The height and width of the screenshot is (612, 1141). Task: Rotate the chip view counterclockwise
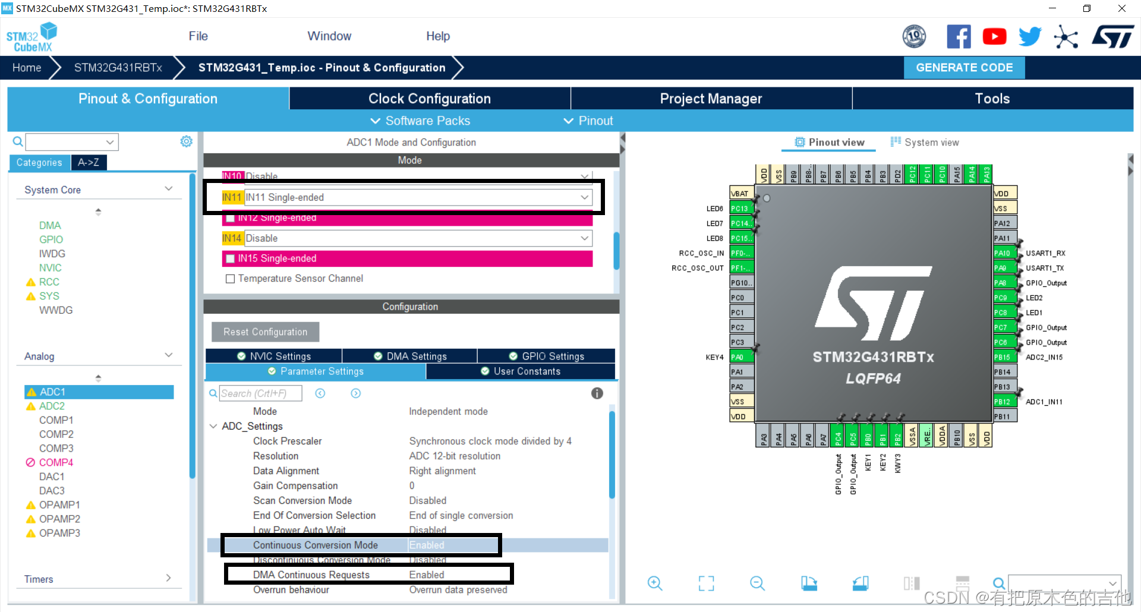pyautogui.click(x=860, y=583)
